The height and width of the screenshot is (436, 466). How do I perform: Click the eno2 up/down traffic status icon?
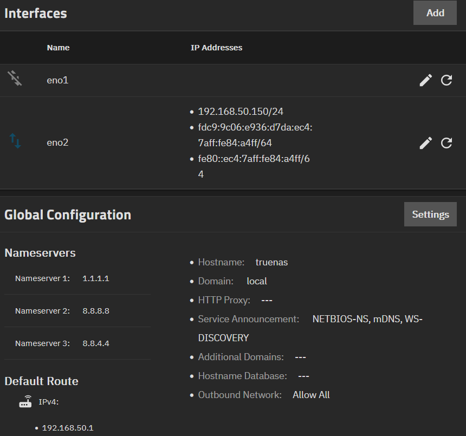pyautogui.click(x=15, y=142)
